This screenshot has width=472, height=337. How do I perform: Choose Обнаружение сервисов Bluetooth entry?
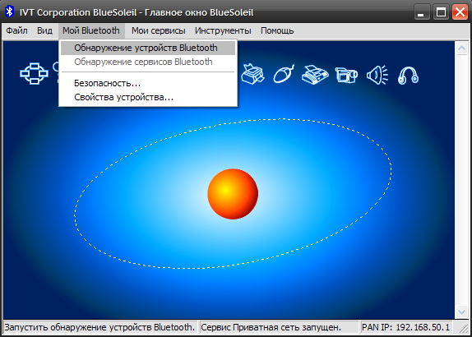pyautogui.click(x=148, y=62)
